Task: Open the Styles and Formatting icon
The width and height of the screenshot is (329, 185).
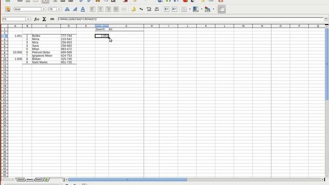Action: pyautogui.click(x=8, y=9)
